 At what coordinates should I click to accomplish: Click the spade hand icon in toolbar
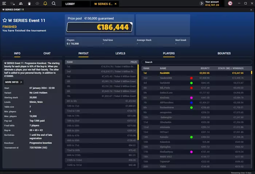click(29, 3)
